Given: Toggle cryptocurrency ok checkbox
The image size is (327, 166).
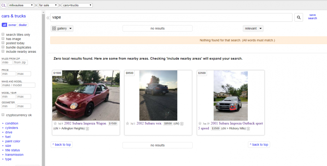Looking at the screenshot, I should (3, 115).
